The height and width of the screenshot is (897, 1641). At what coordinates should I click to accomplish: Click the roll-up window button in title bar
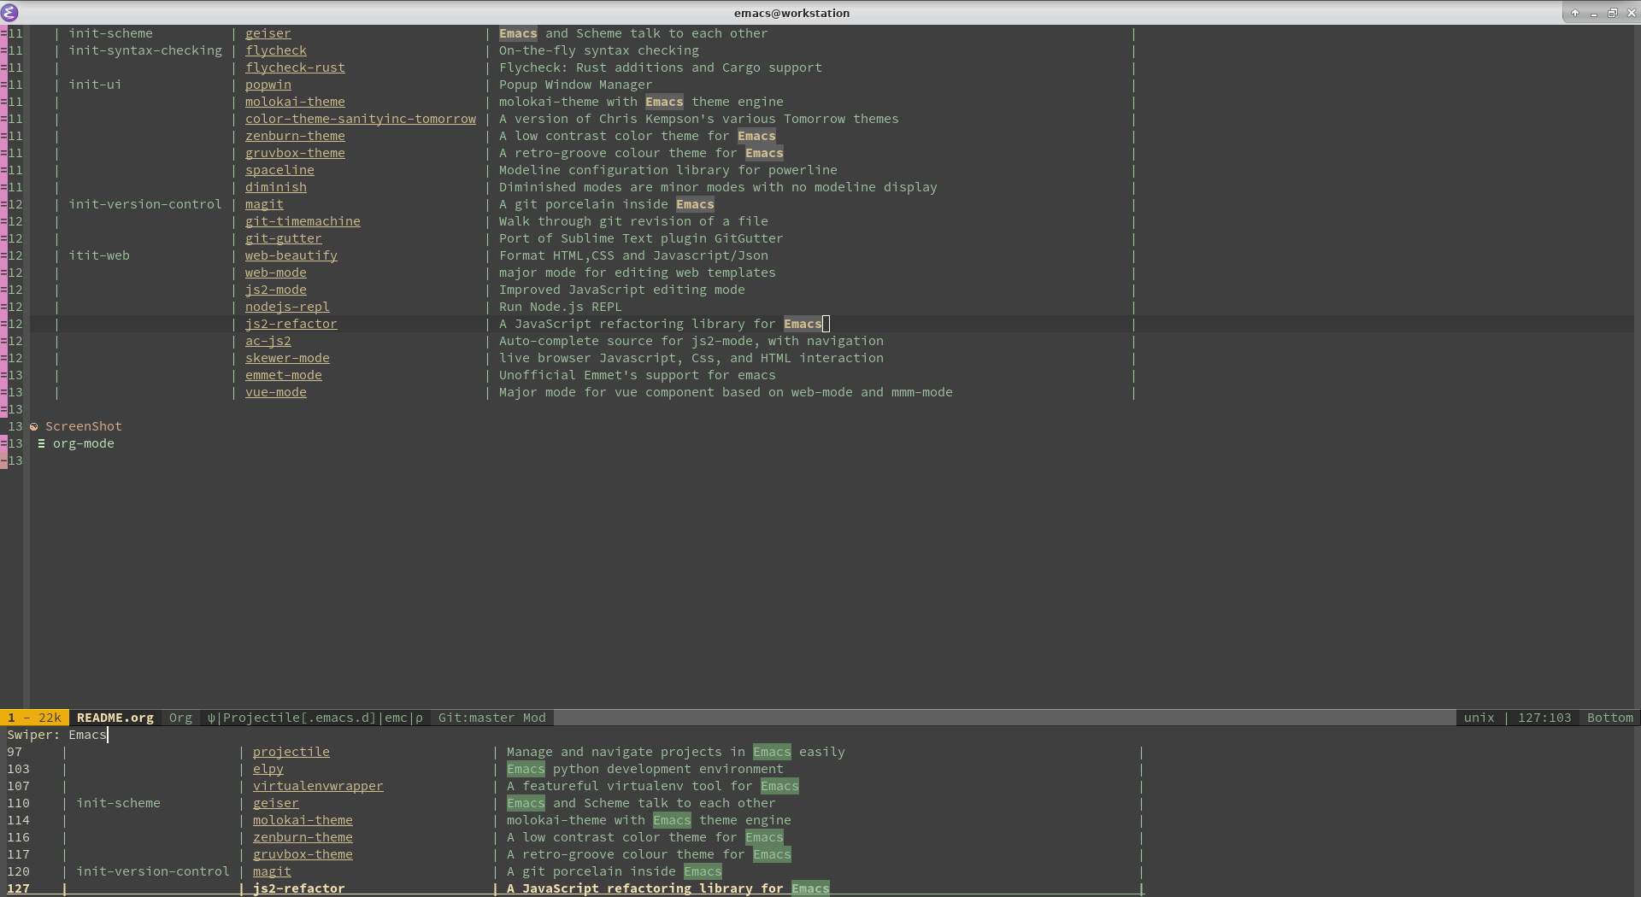click(x=1574, y=13)
